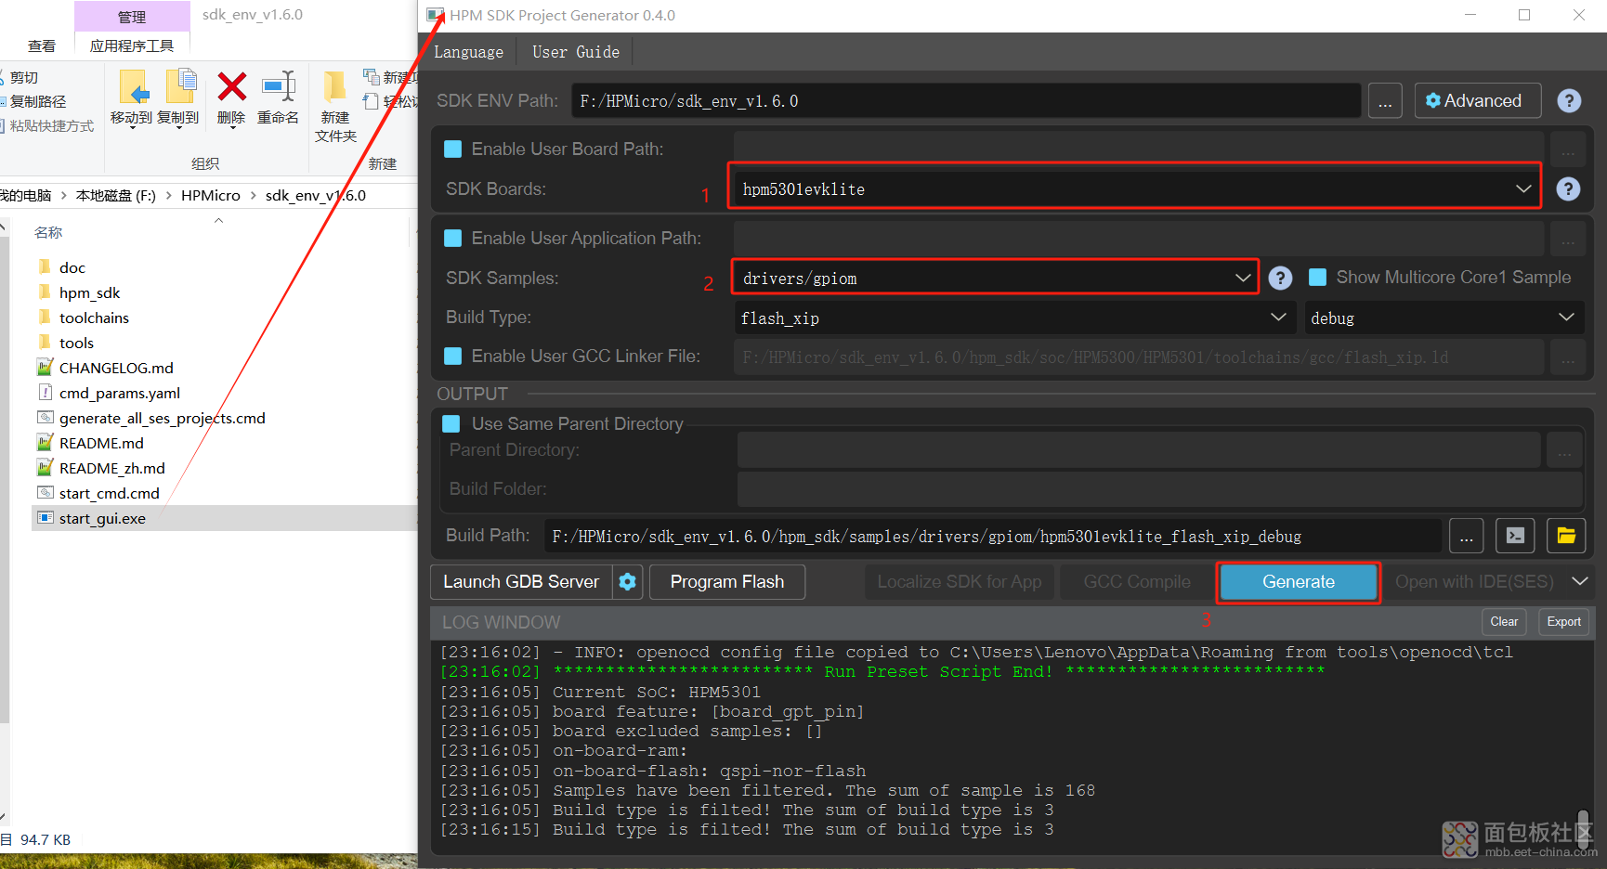
Task: Open the debug build configuration dropdown
Action: coord(1444,318)
